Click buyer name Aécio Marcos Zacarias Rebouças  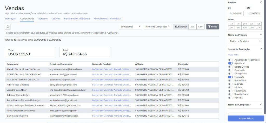coord(23,100)
